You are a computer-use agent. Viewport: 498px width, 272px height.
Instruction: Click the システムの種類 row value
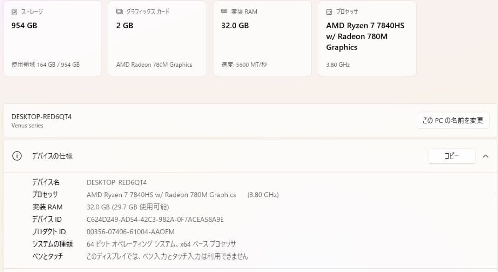pos(161,244)
